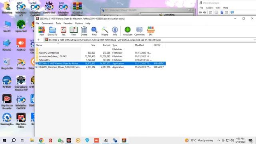This screenshot has height=144, width=256.
Task: Open the Device Manager Help menu
Action: pos(226,8)
